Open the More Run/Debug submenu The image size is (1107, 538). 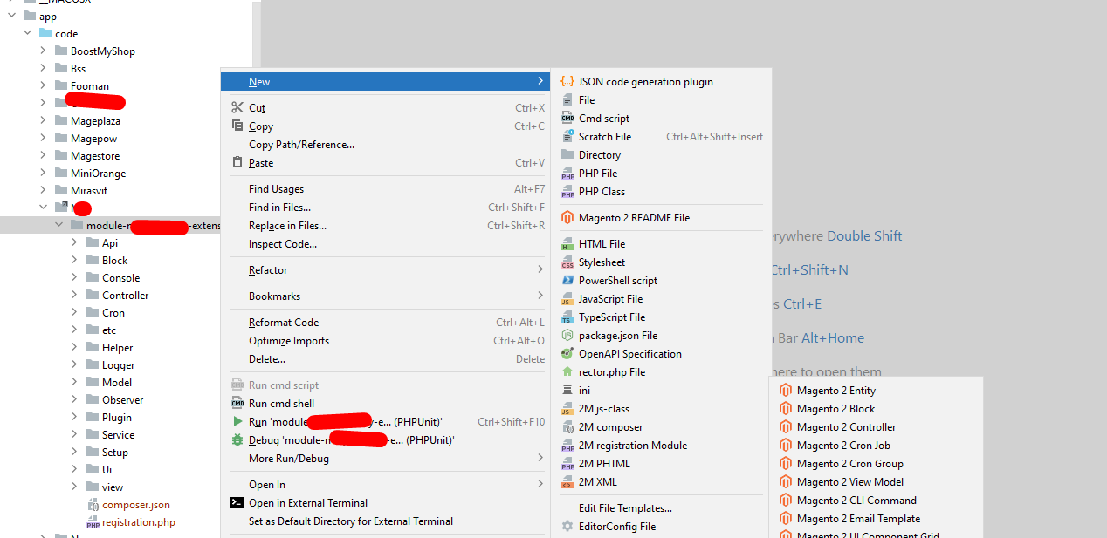[x=386, y=458]
